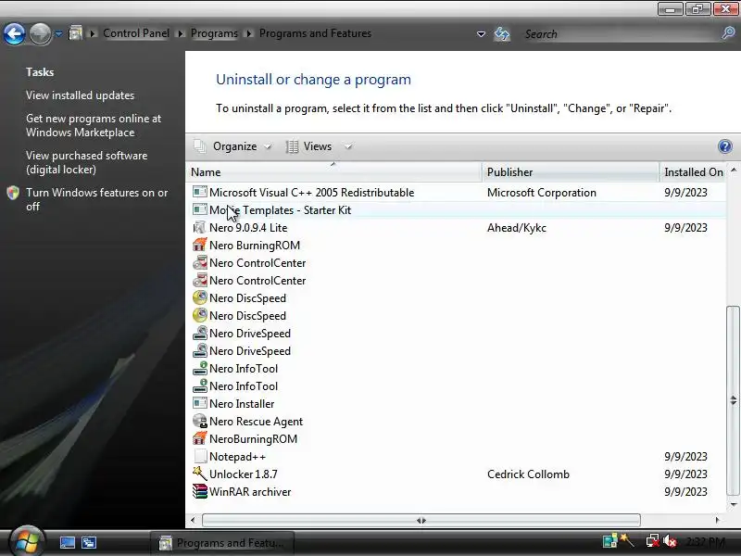Select first Nero InfoTool icon
Viewport: 741px width, 556px height.
[x=200, y=368]
